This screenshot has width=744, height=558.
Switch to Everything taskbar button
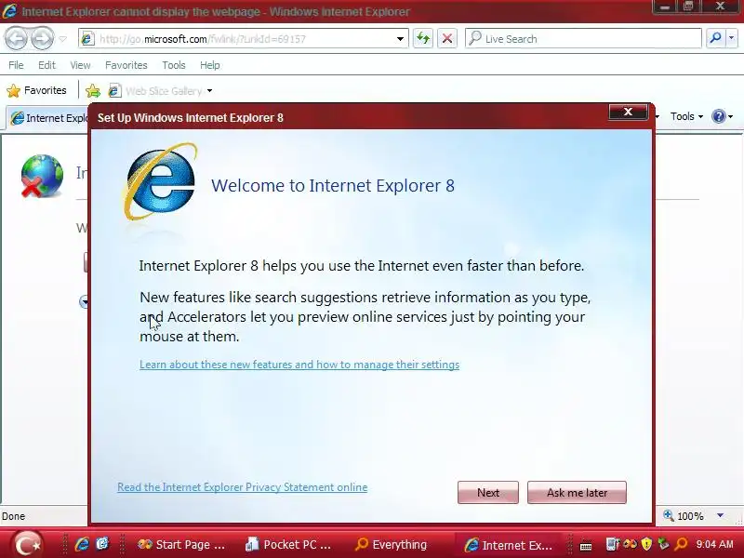point(392,544)
